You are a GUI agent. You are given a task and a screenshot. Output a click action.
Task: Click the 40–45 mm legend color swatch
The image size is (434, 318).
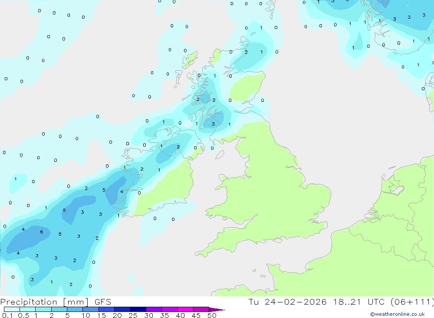[185, 309]
